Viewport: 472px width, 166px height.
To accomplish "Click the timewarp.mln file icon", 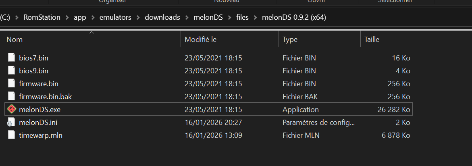I will coord(11,135).
